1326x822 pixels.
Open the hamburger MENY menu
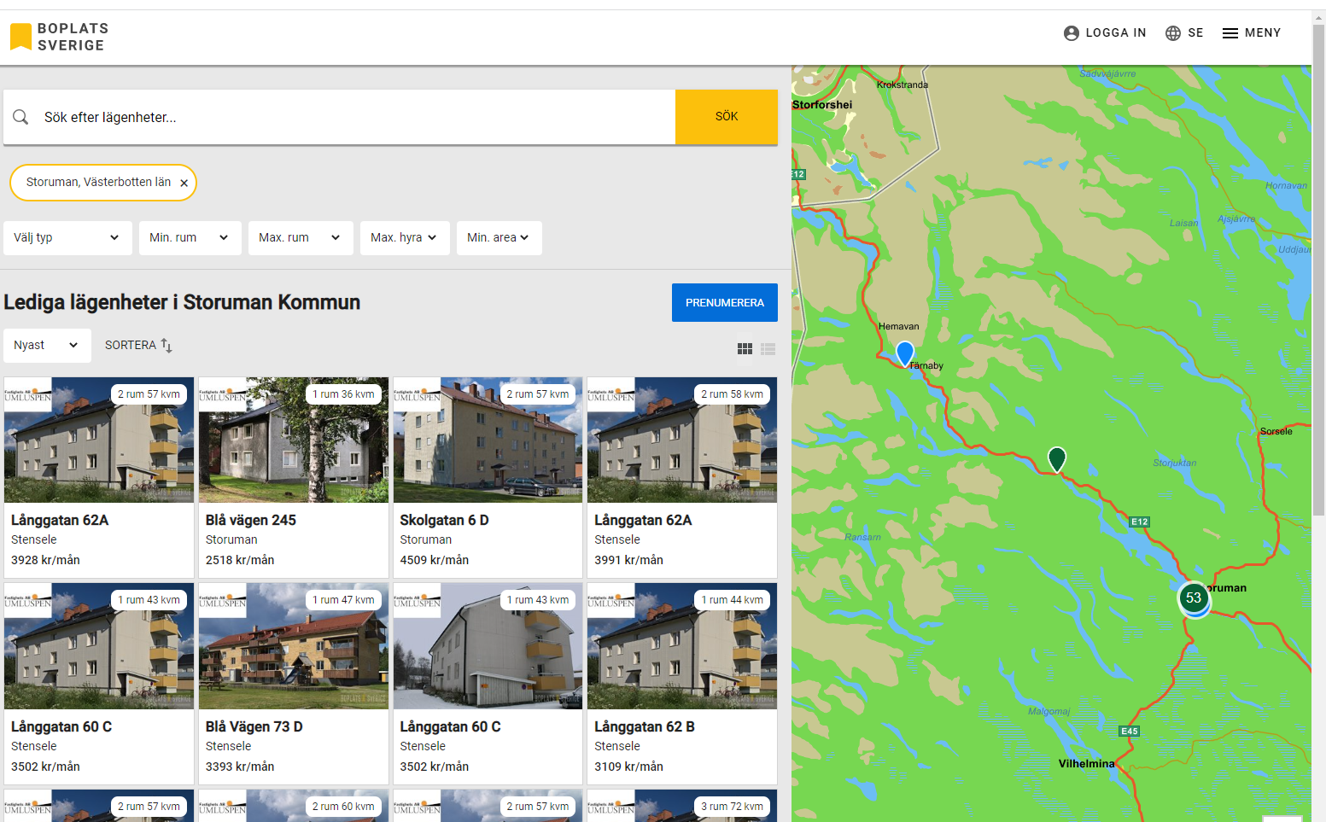coord(1252,33)
